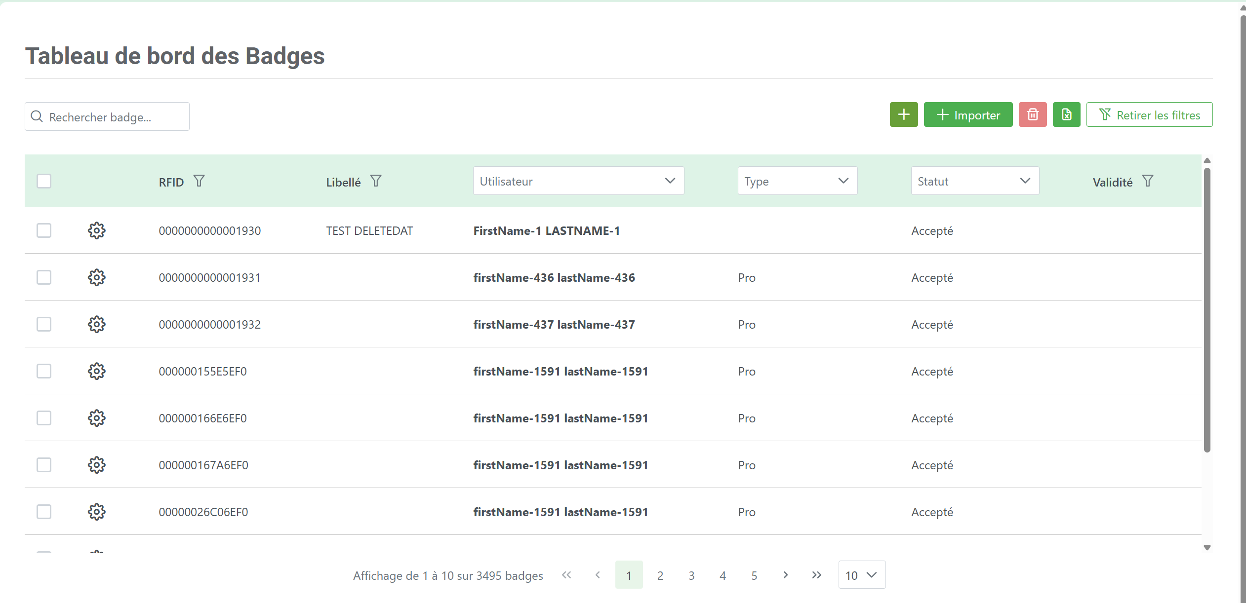Click the green plus add badge button
1246x603 pixels.
tap(903, 114)
